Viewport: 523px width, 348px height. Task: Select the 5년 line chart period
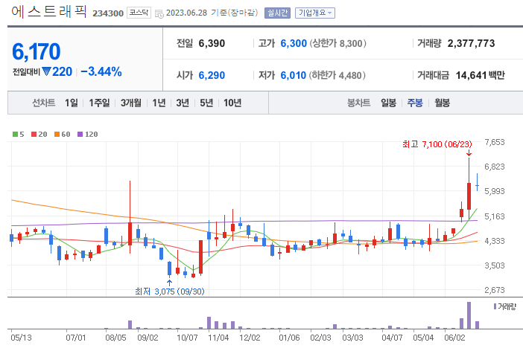[206, 103]
